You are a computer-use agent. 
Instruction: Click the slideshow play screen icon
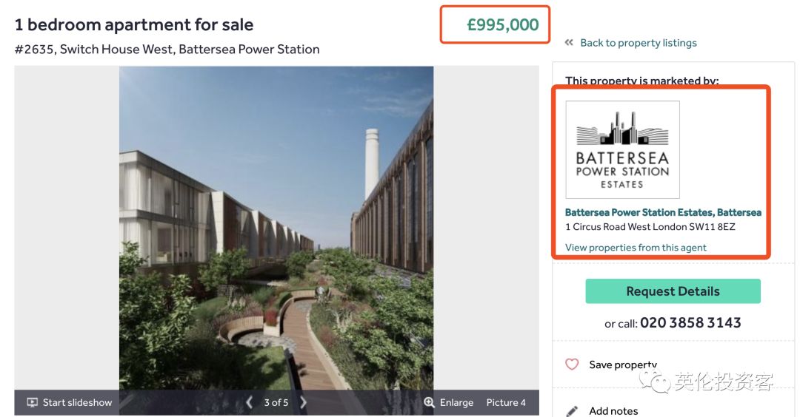click(32, 403)
